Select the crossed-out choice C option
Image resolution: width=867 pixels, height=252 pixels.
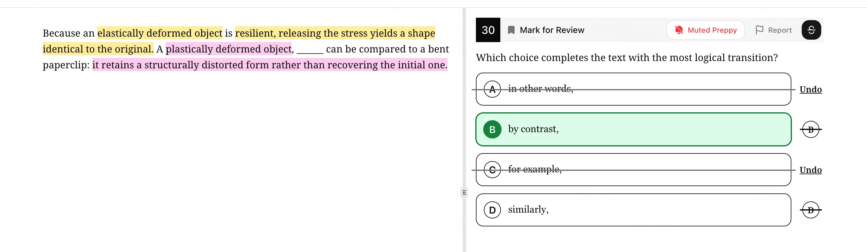tap(633, 170)
